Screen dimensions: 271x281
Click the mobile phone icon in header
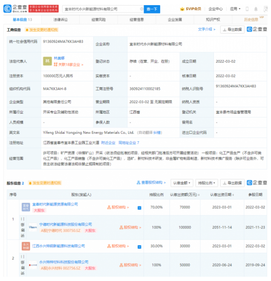[x=247, y=9]
